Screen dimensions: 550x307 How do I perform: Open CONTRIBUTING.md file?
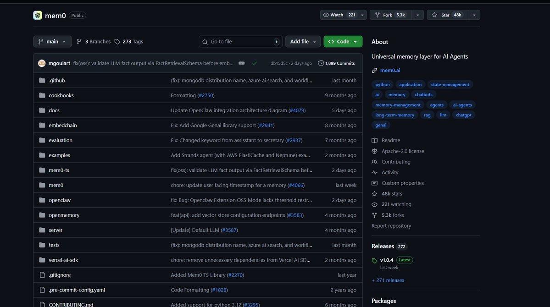click(x=71, y=305)
